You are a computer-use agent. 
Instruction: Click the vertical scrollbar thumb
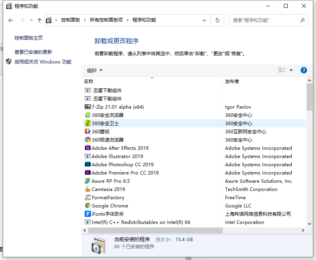(309, 97)
